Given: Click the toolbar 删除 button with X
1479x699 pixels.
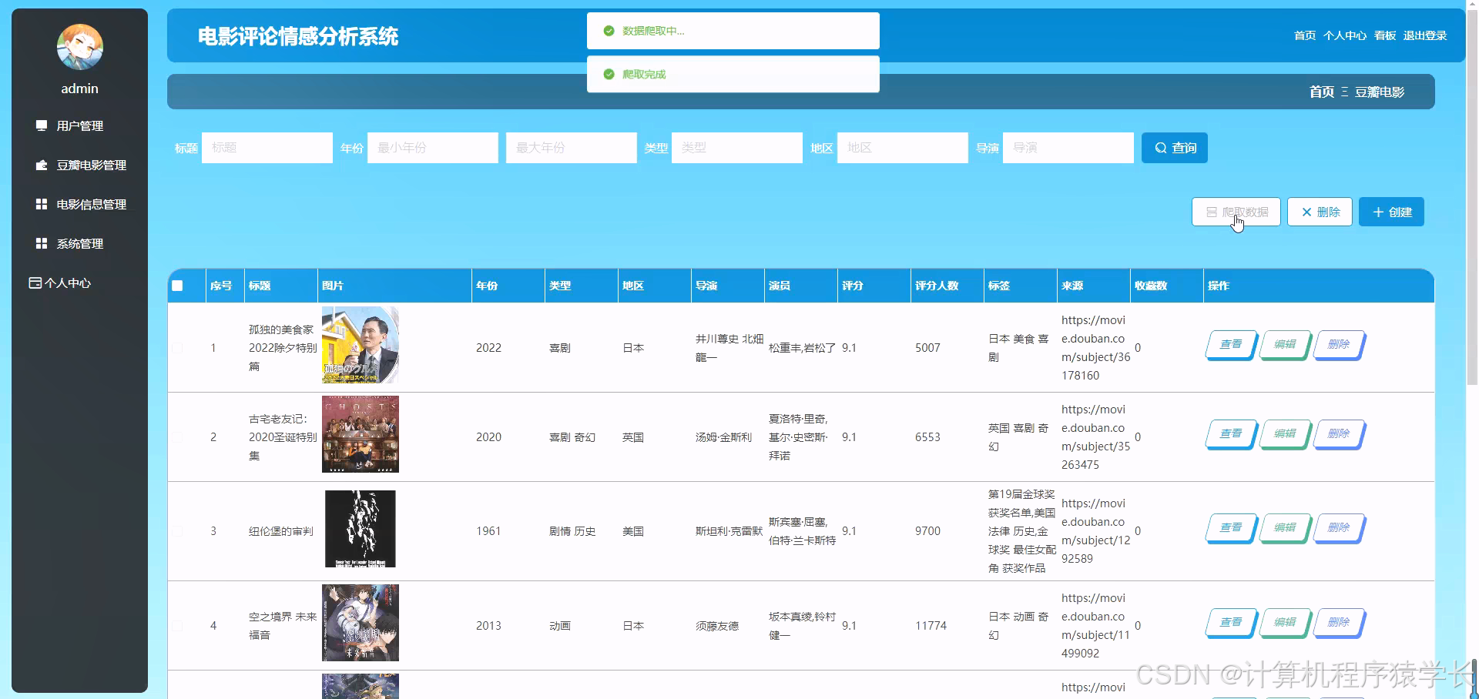Looking at the screenshot, I should pyautogui.click(x=1320, y=212).
